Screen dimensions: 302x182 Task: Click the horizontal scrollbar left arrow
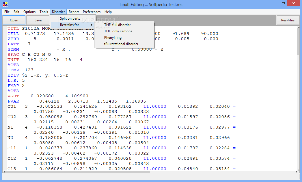pyautogui.click(x=4, y=172)
